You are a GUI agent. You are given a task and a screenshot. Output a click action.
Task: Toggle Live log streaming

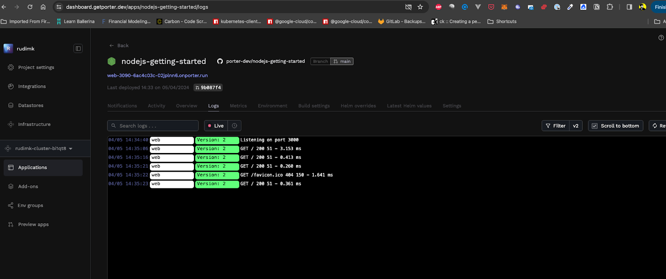coord(216,126)
